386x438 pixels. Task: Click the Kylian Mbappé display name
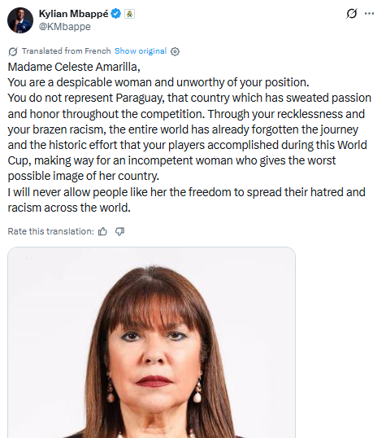(x=74, y=14)
